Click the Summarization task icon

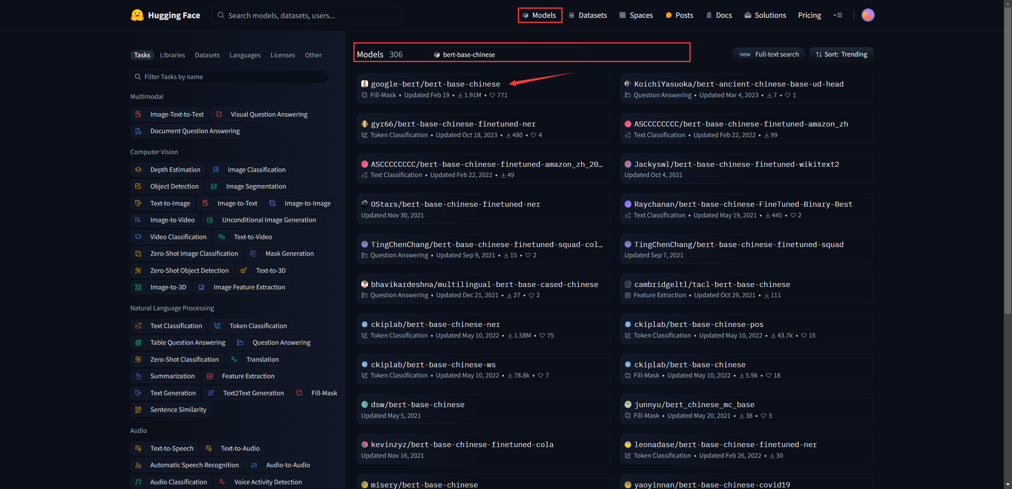[x=138, y=376]
